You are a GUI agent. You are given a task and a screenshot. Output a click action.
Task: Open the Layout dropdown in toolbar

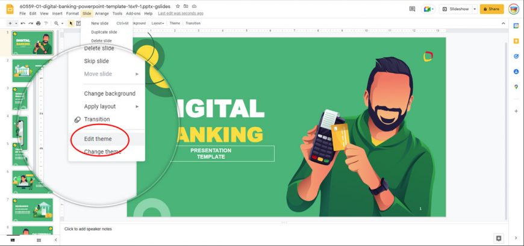158,23
